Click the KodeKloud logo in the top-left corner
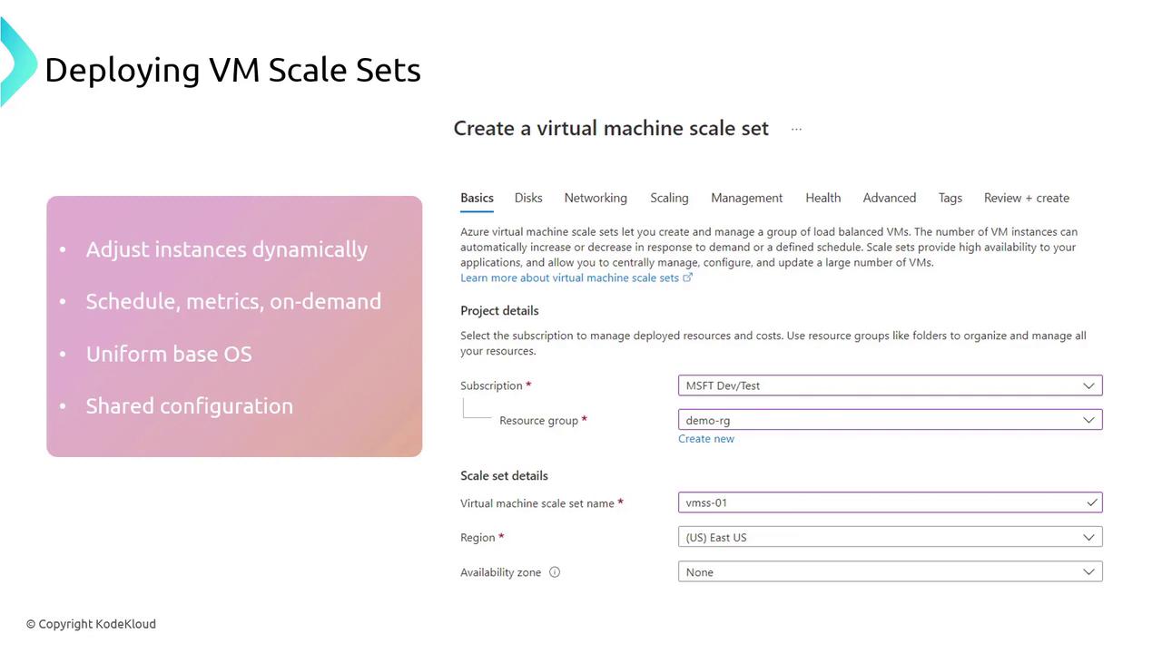 (x=16, y=62)
